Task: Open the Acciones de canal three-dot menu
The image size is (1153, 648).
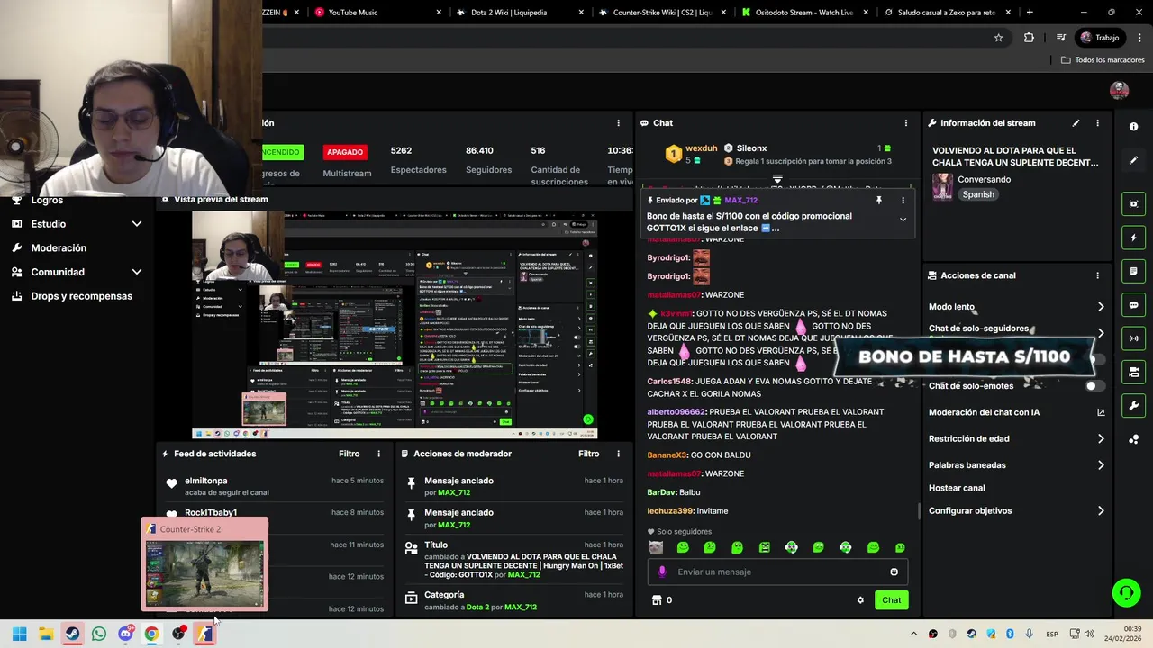Action: [1097, 275]
